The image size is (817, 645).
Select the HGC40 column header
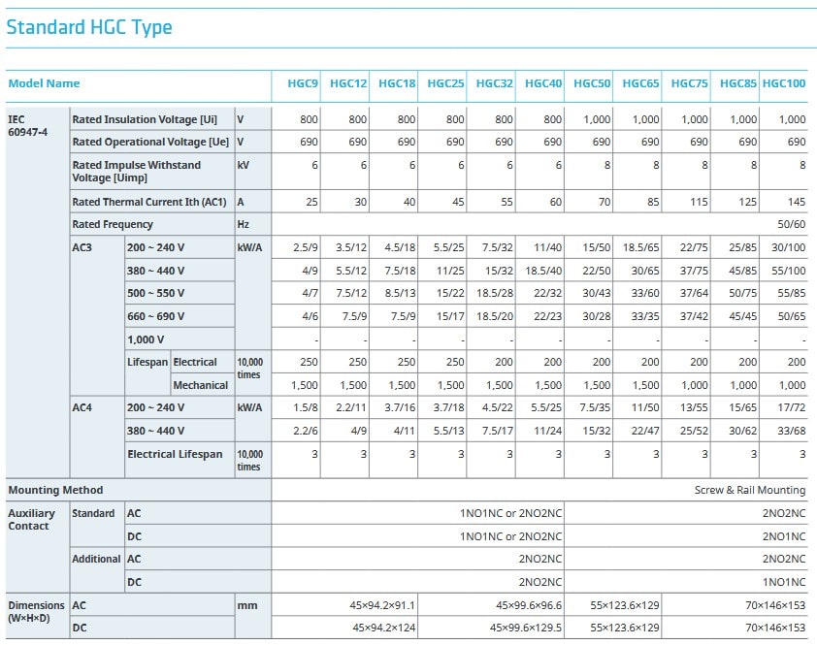tap(543, 83)
